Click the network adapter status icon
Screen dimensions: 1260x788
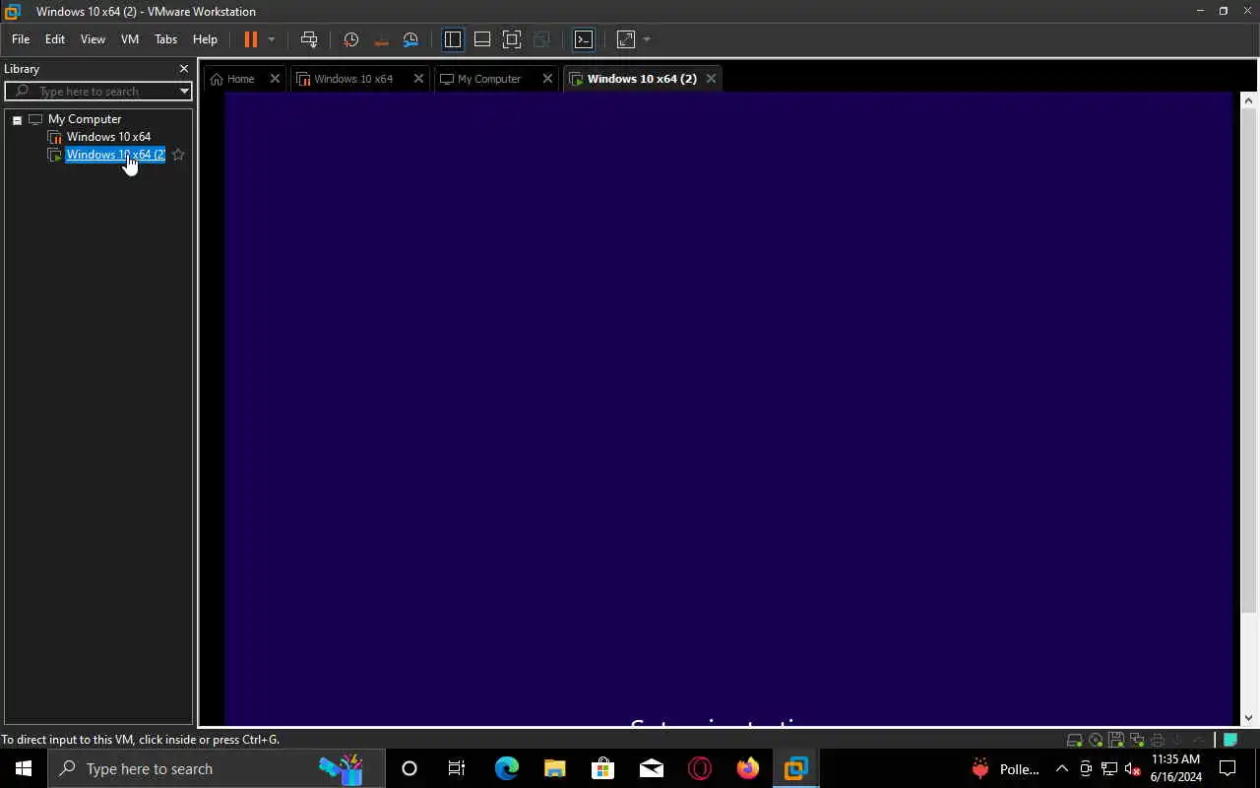1137,740
